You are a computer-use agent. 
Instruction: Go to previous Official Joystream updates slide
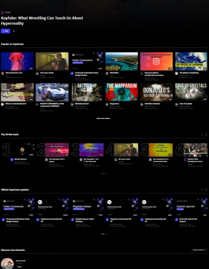[201, 190]
